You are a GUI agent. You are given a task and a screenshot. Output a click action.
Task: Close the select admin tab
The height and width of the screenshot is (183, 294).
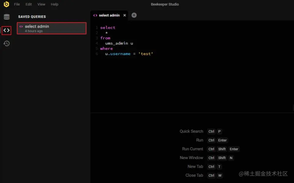tap(125, 15)
